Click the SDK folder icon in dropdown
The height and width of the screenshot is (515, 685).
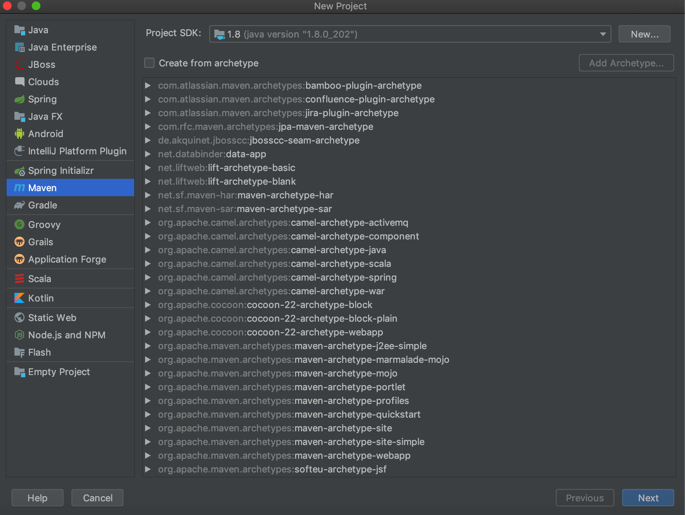point(219,34)
